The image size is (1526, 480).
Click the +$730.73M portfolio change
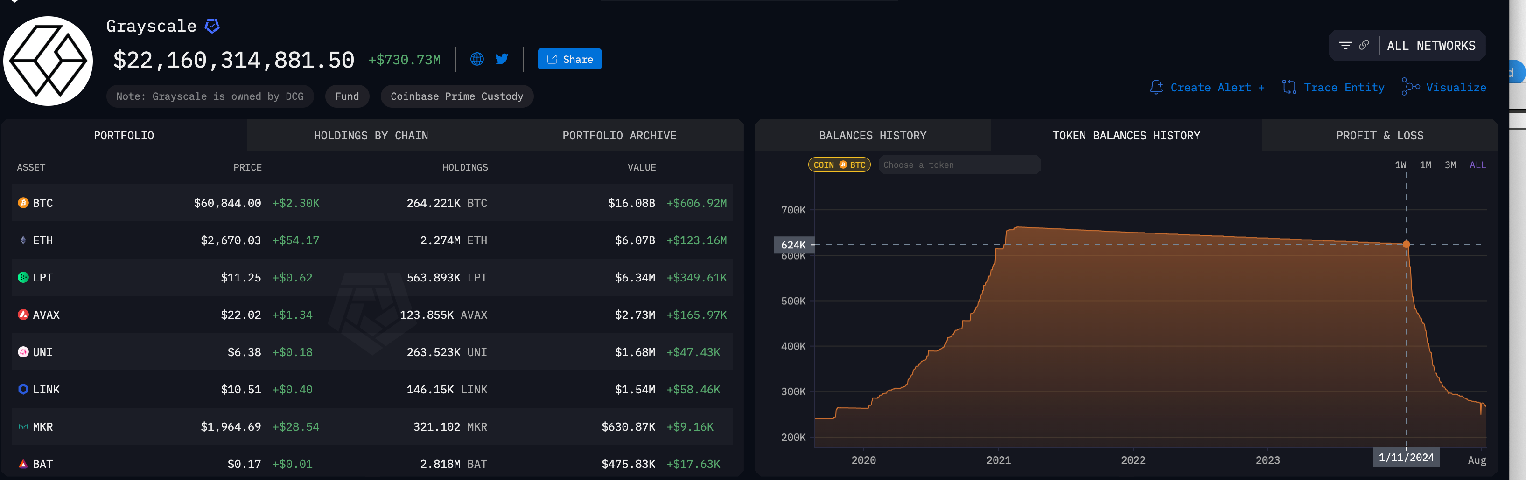(405, 60)
